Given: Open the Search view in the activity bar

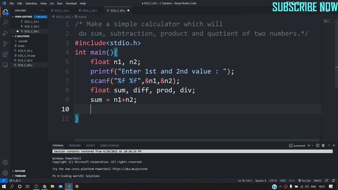Looking at the screenshot, I should point(5,22).
